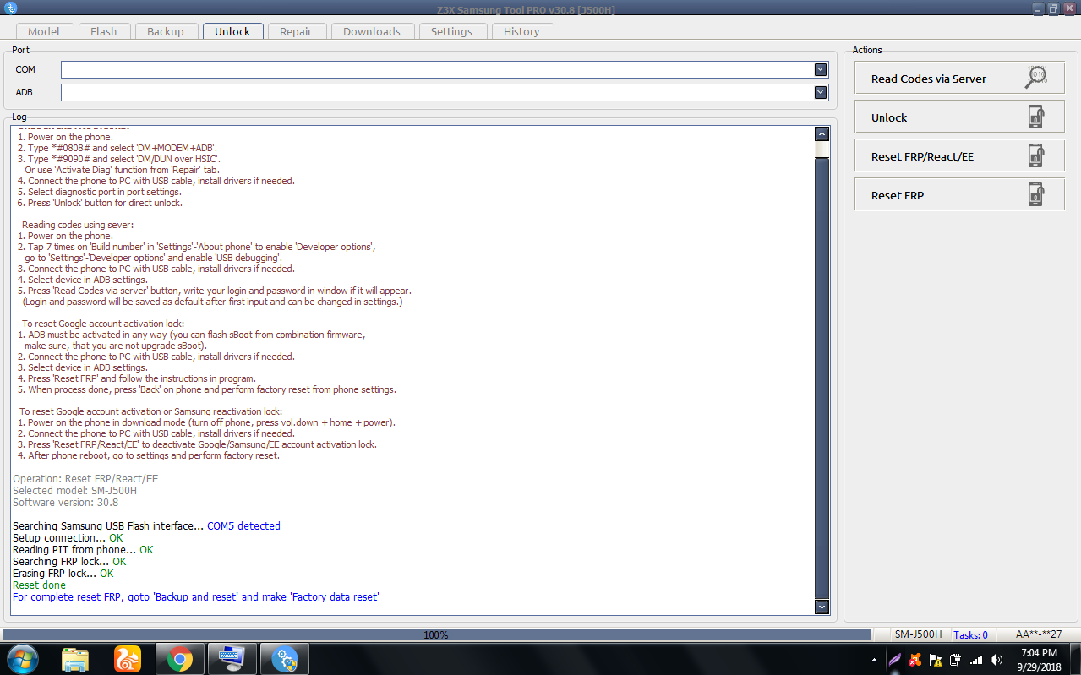
Task: Click log scrollbar up arrow
Action: (822, 133)
